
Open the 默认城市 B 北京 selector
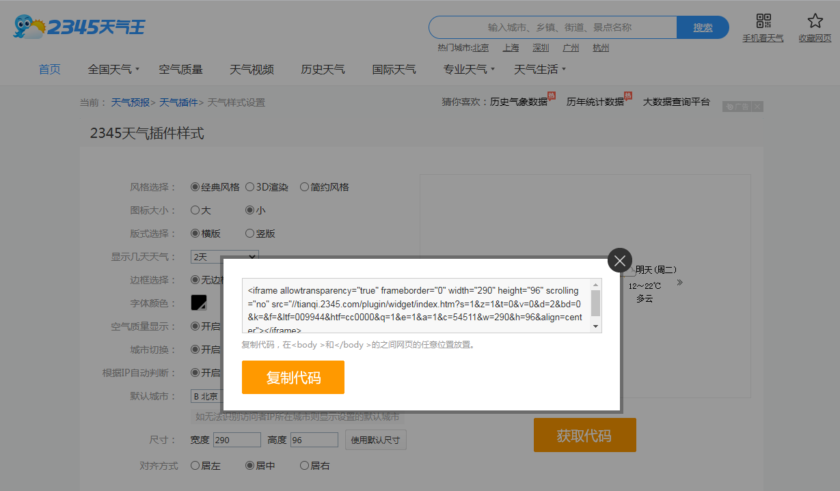(x=206, y=396)
